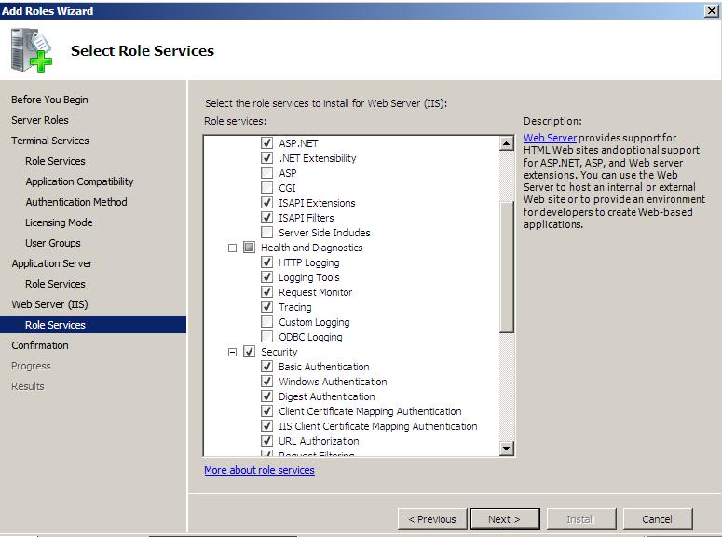The image size is (722, 537).
Task: Enable Server Side Includes checkbox
Action: pos(267,233)
